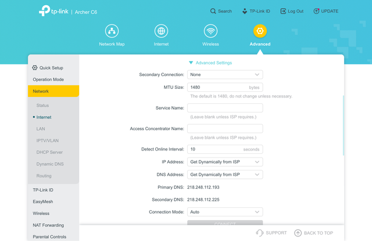Open the DNS Address dropdown
Screen dimensions: 372x241
(x=224, y=174)
